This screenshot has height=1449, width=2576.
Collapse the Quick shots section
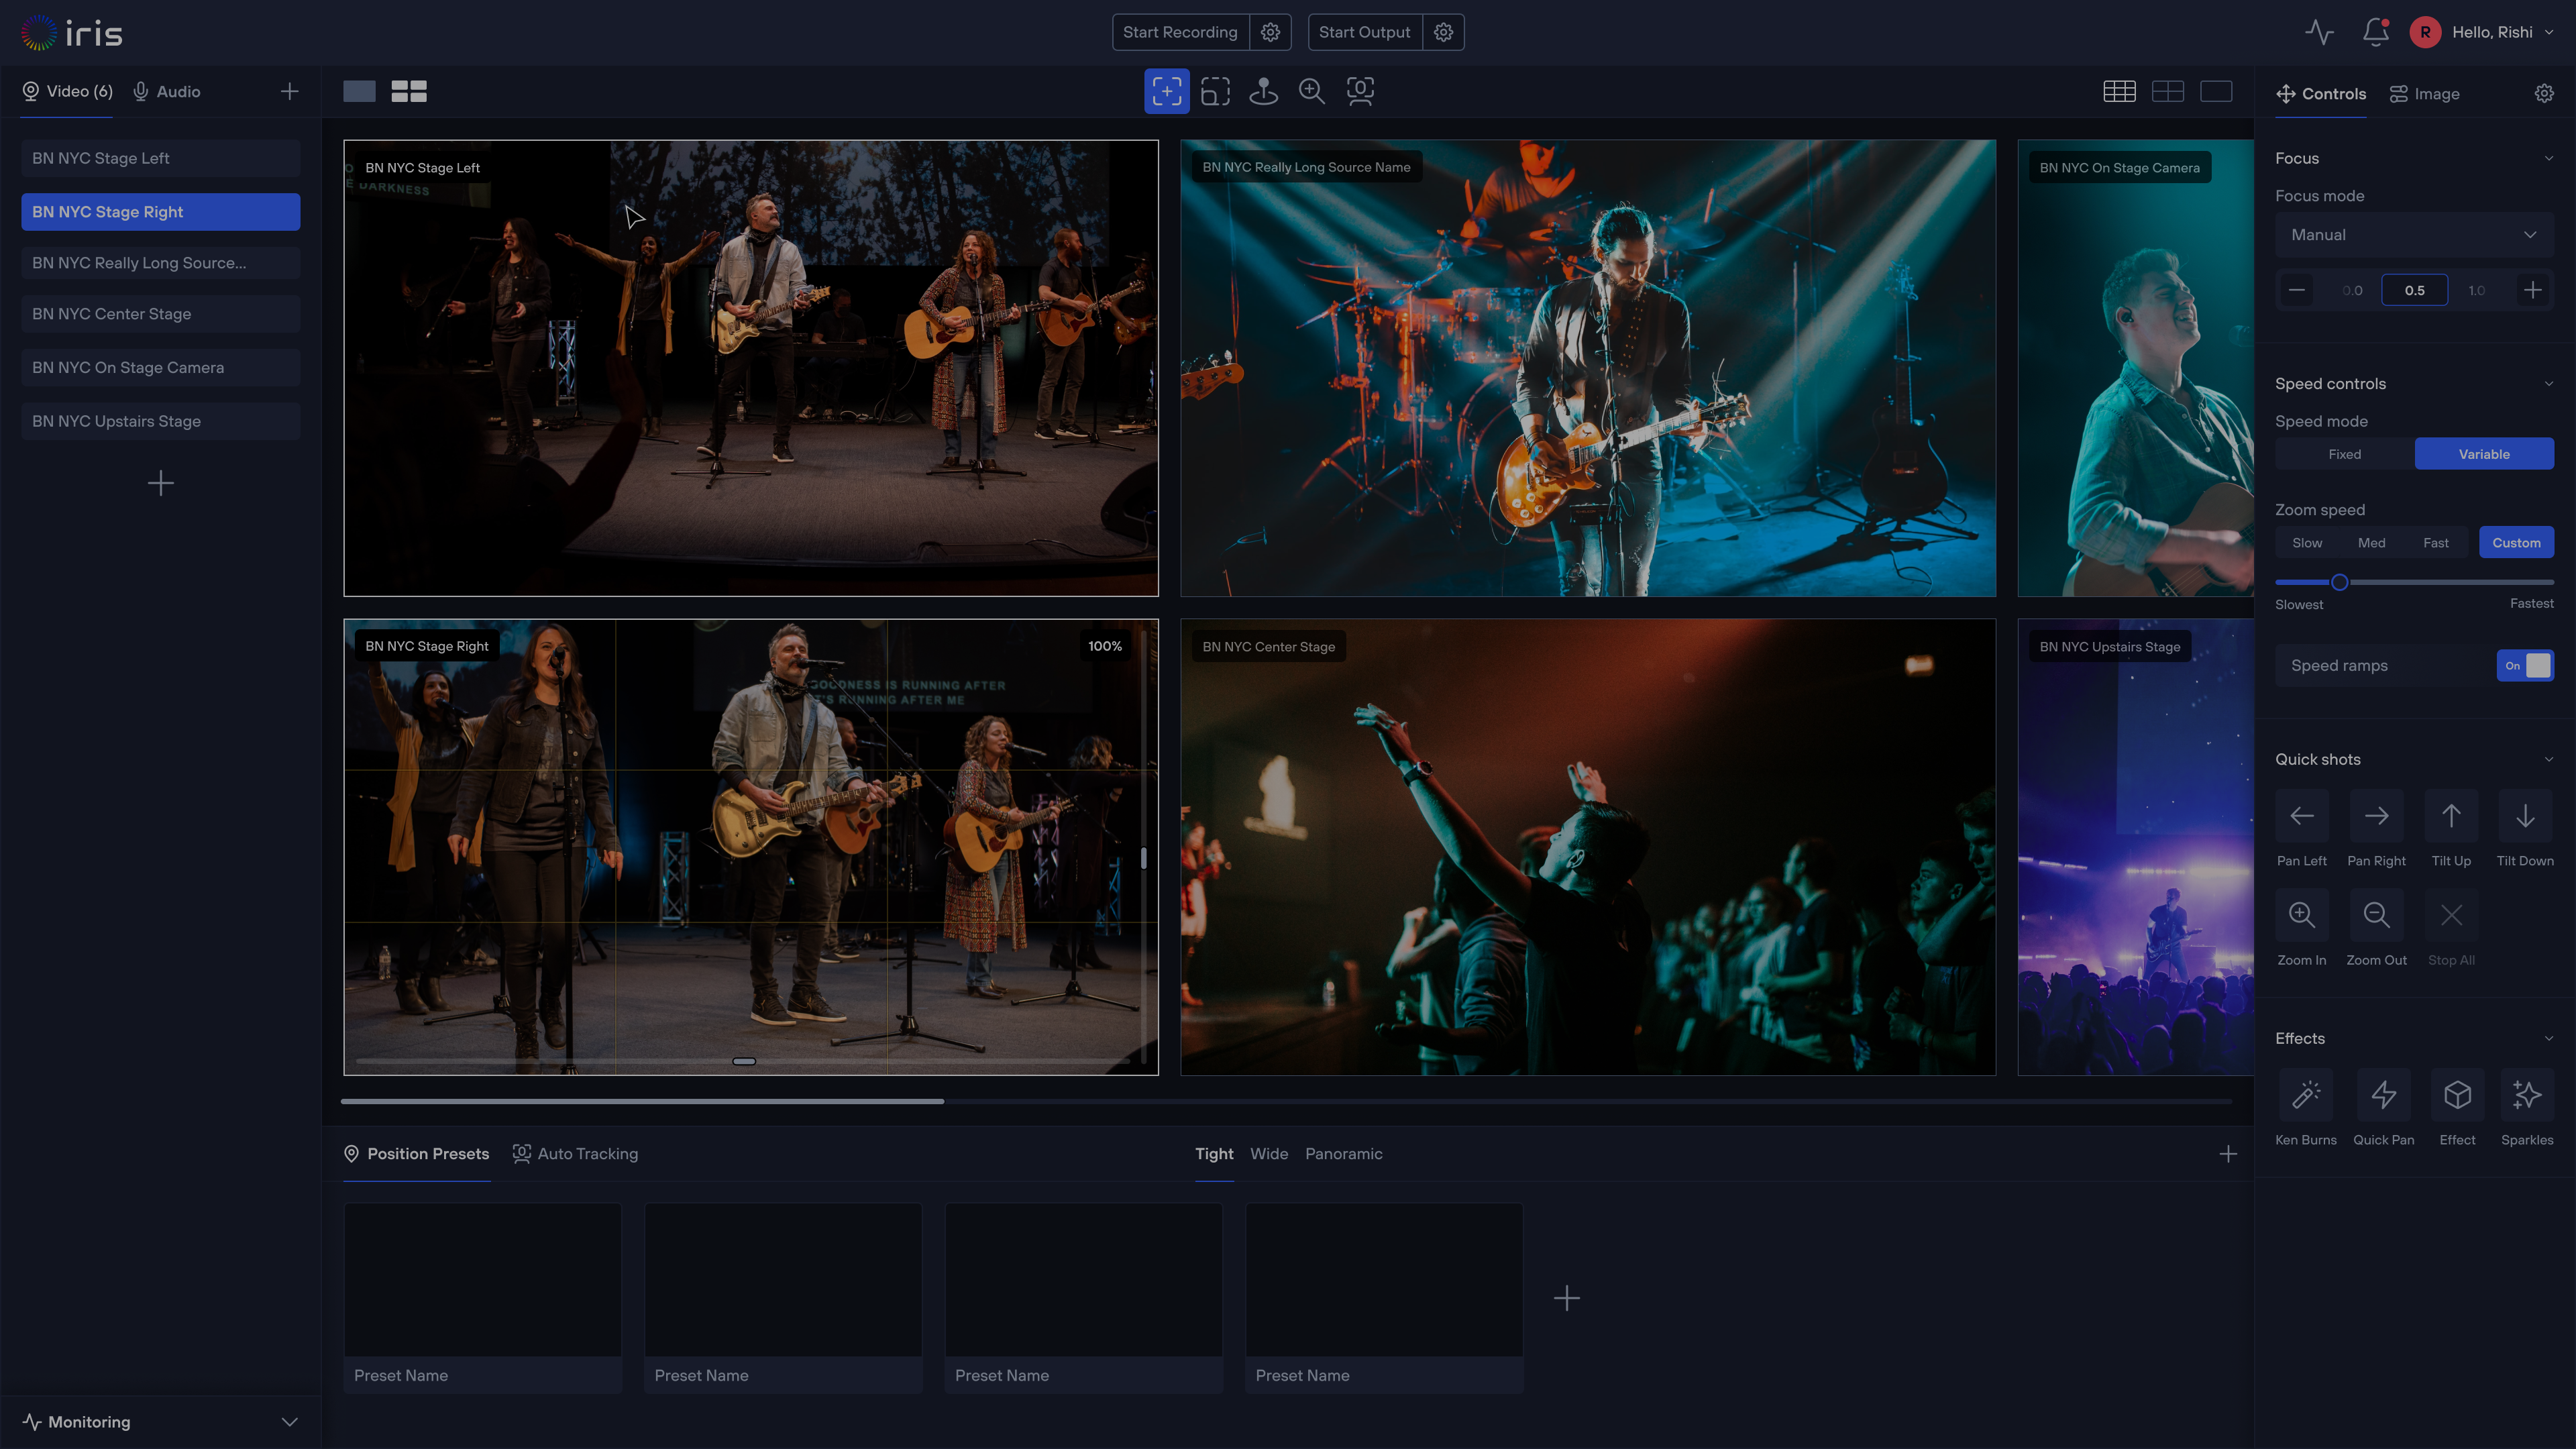tap(2548, 759)
